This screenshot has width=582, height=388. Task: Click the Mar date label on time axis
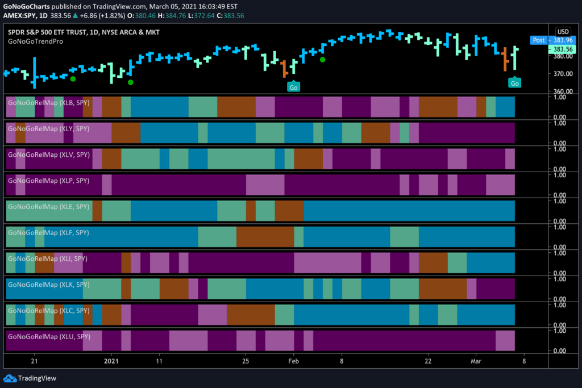click(476, 361)
